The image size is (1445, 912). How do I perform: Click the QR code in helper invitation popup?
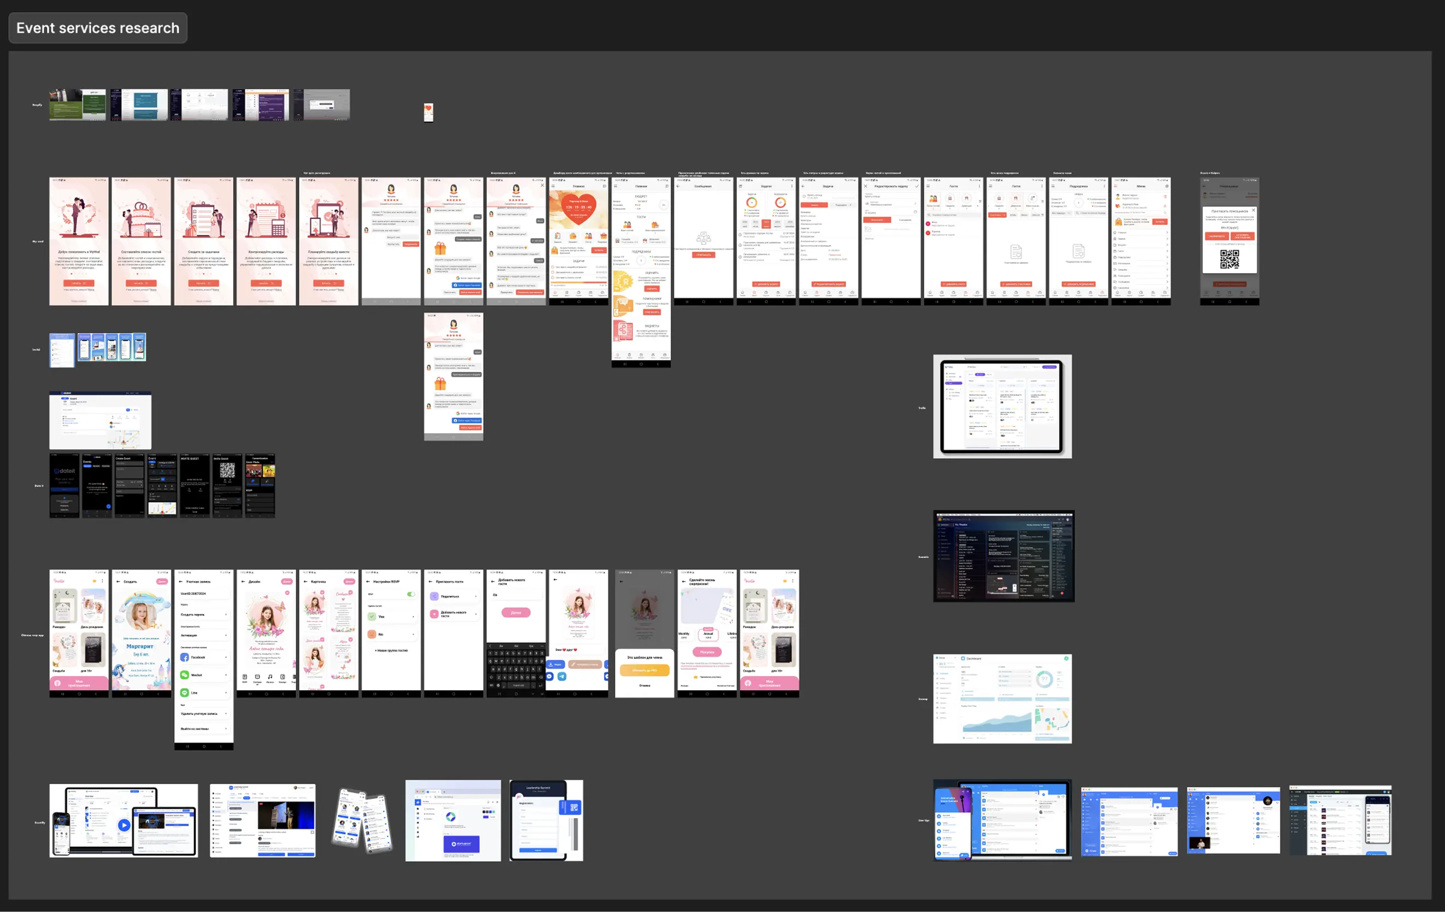[1229, 259]
